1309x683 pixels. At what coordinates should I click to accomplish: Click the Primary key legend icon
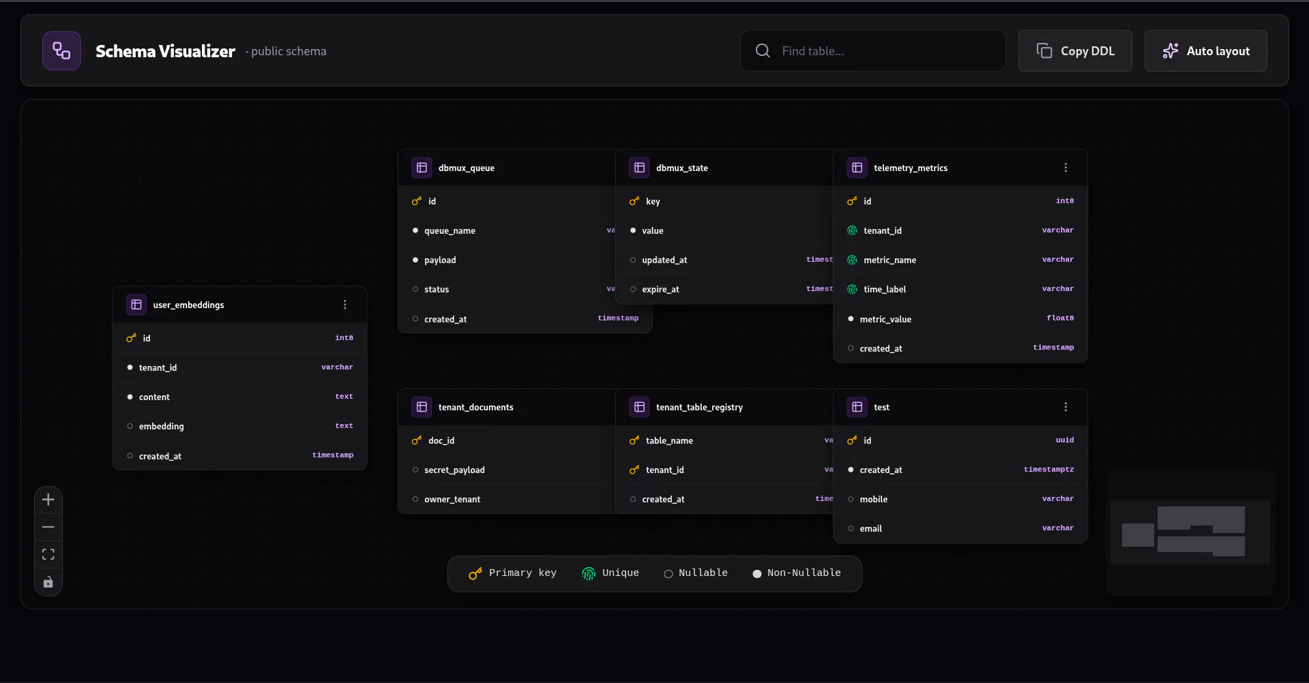tap(475, 574)
